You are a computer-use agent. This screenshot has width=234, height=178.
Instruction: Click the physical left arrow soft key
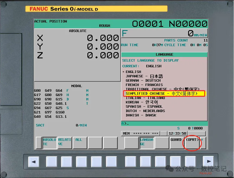(34, 162)
